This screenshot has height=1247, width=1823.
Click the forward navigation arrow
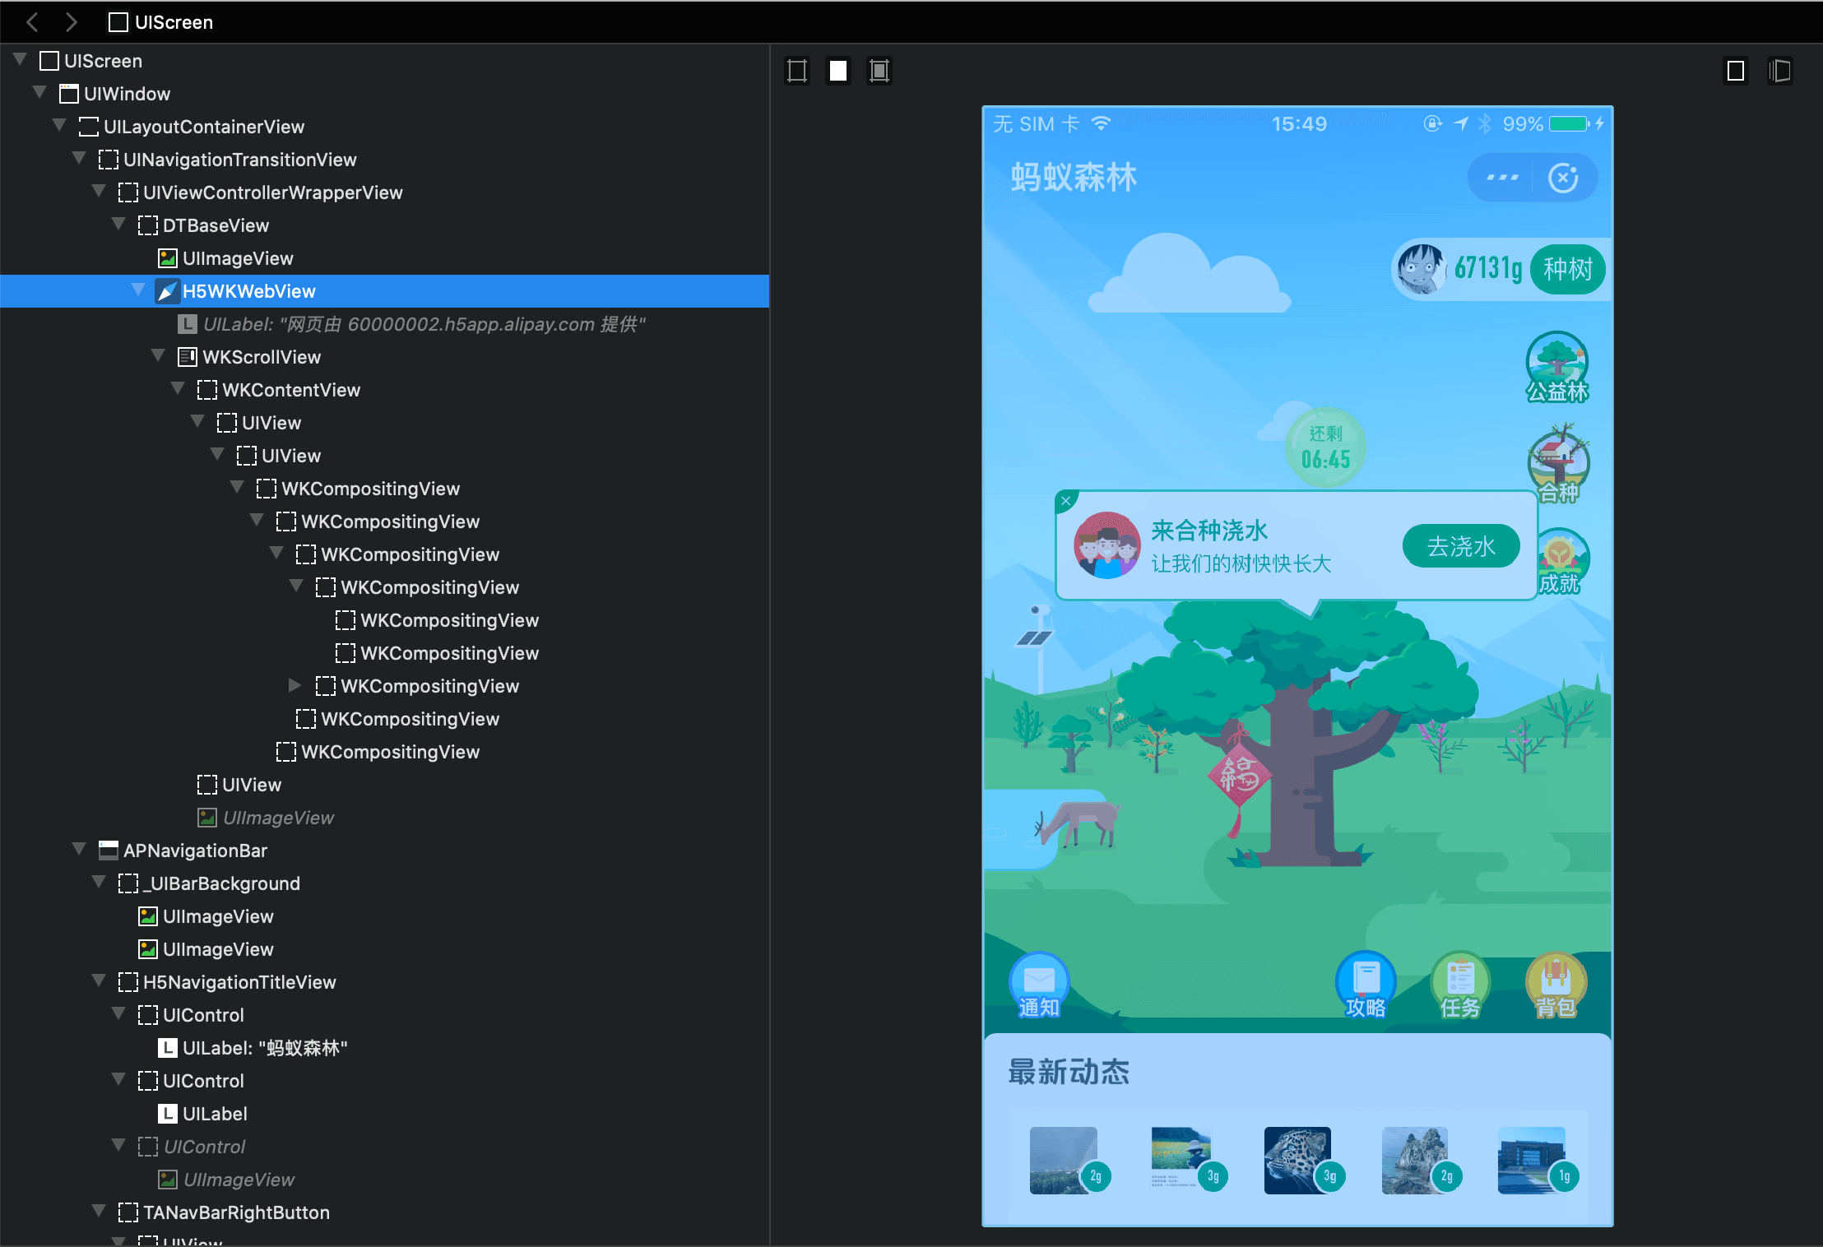(x=72, y=22)
